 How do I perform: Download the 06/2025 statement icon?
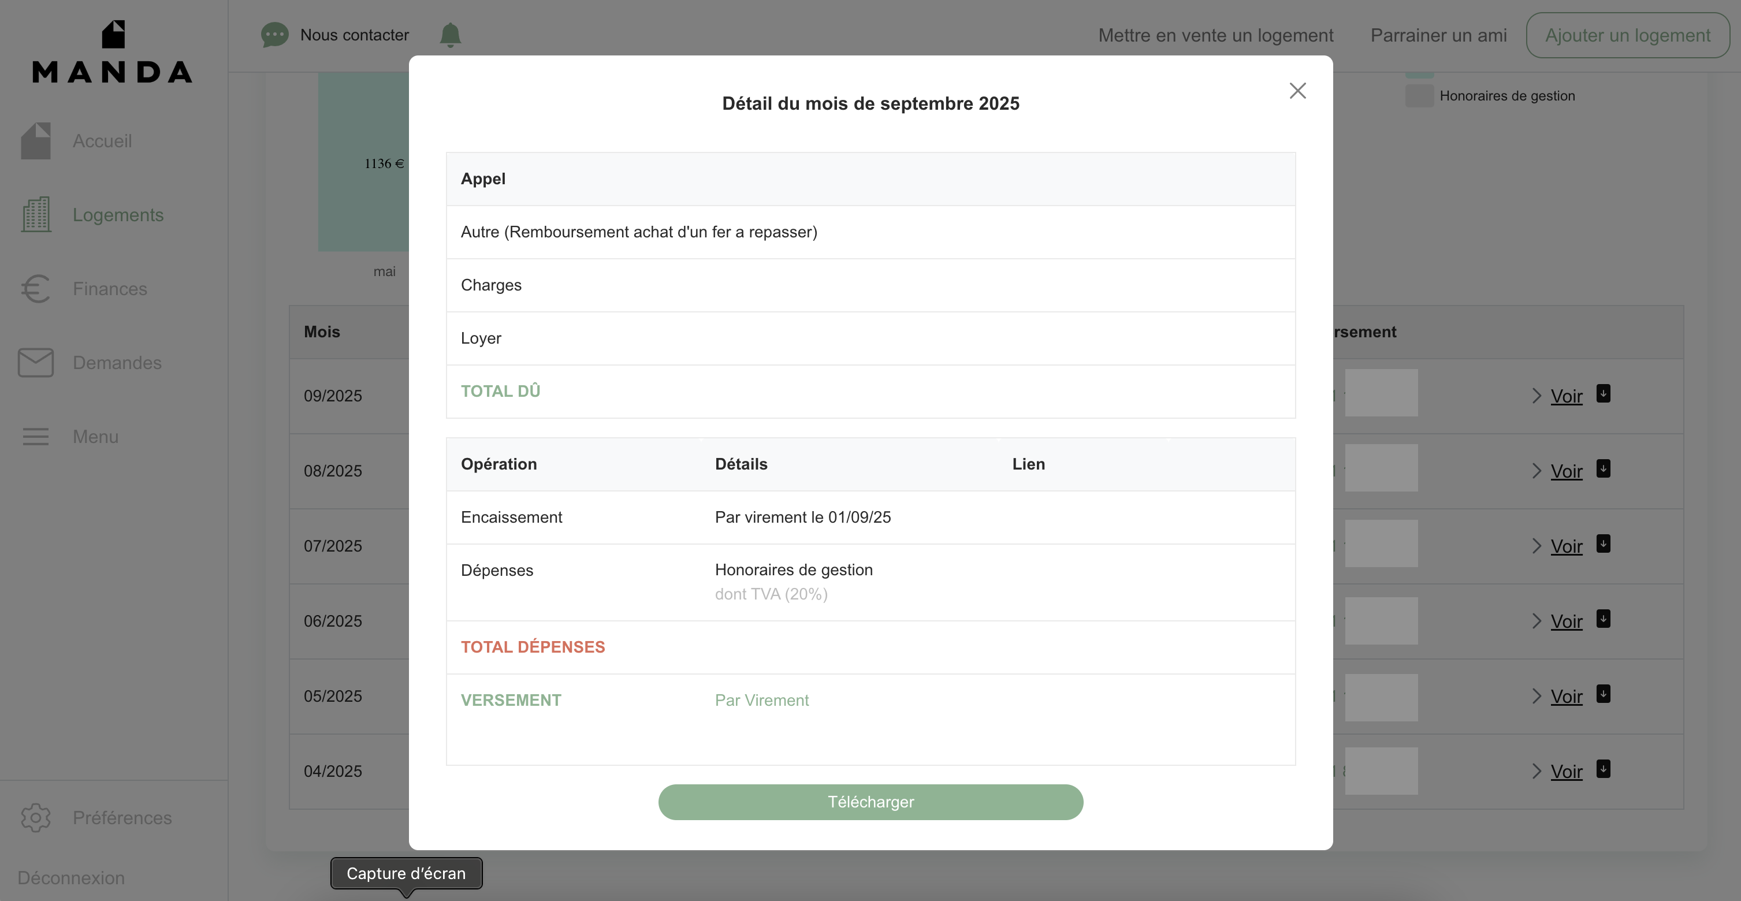[x=1603, y=619]
